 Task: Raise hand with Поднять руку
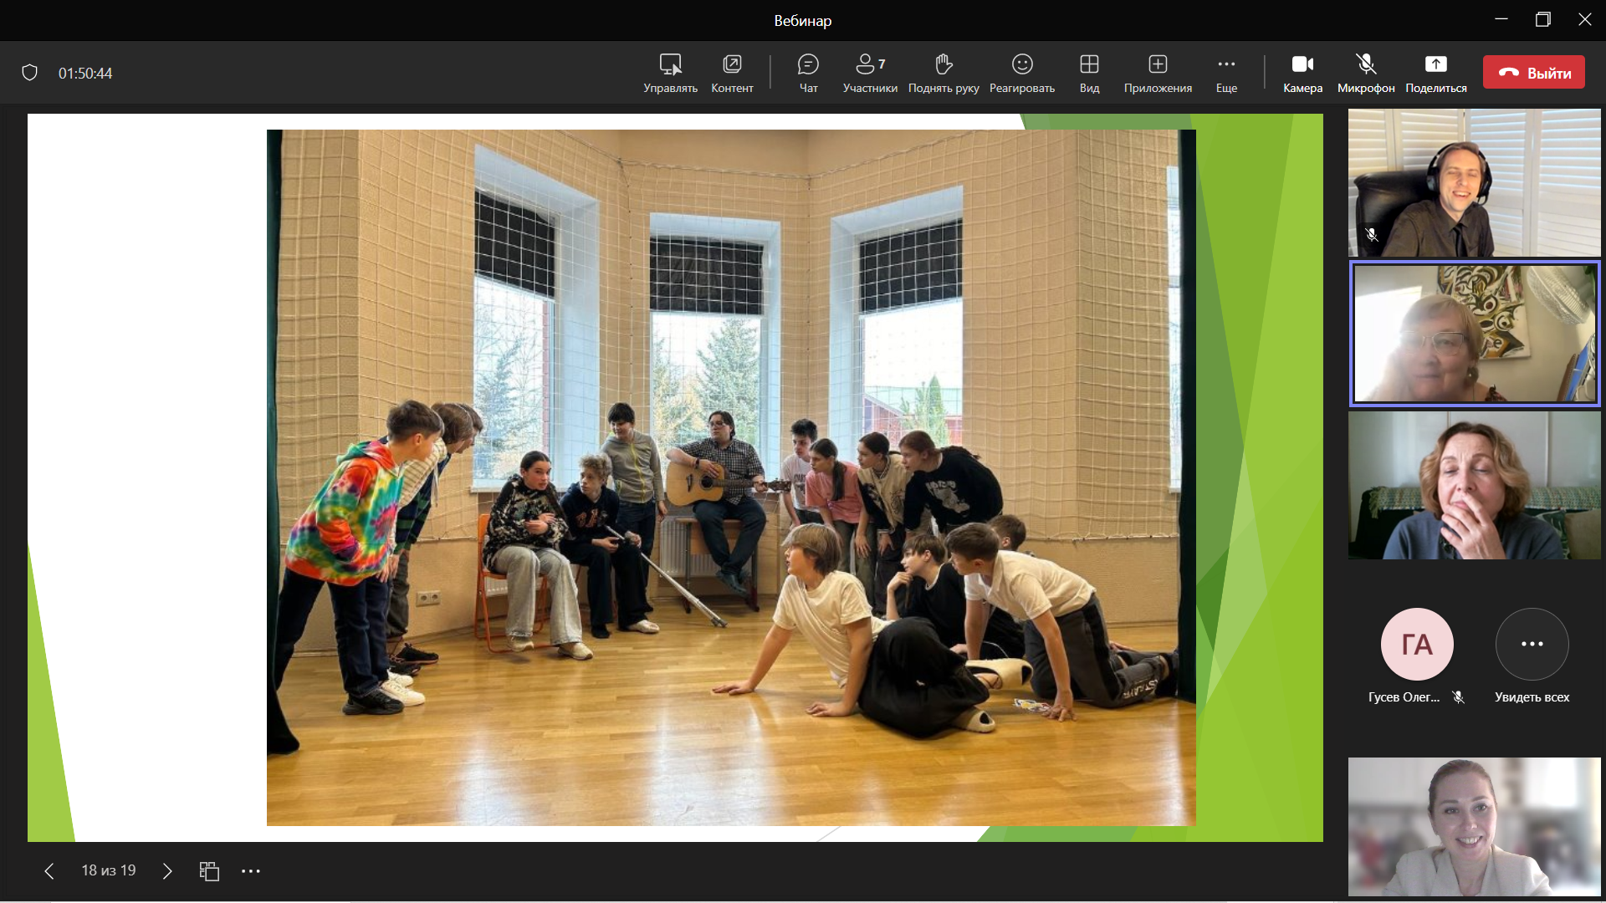point(944,73)
